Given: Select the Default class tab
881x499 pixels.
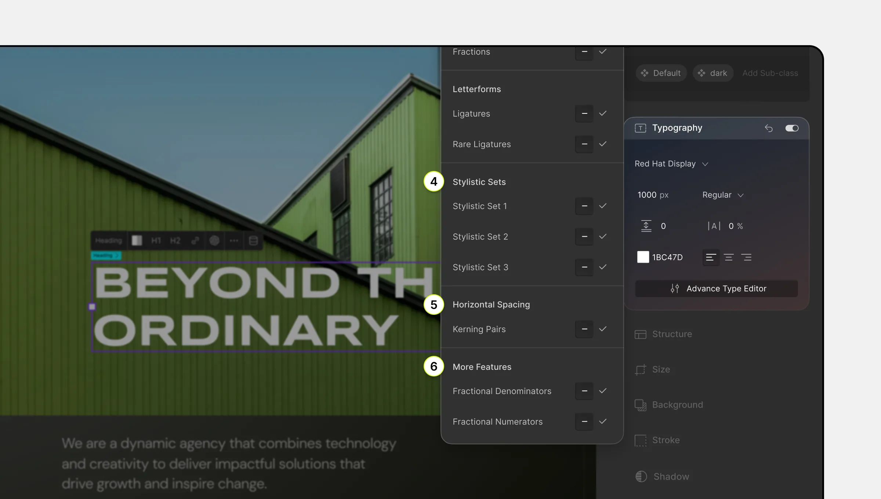Looking at the screenshot, I should point(663,73).
